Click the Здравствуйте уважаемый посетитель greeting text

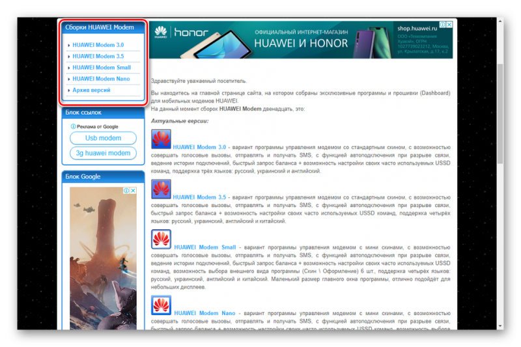point(199,81)
